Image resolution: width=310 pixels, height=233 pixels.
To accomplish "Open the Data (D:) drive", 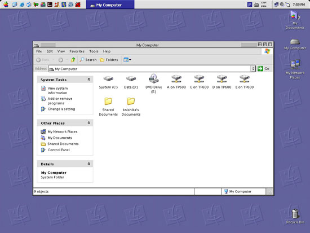I will coord(131,82).
